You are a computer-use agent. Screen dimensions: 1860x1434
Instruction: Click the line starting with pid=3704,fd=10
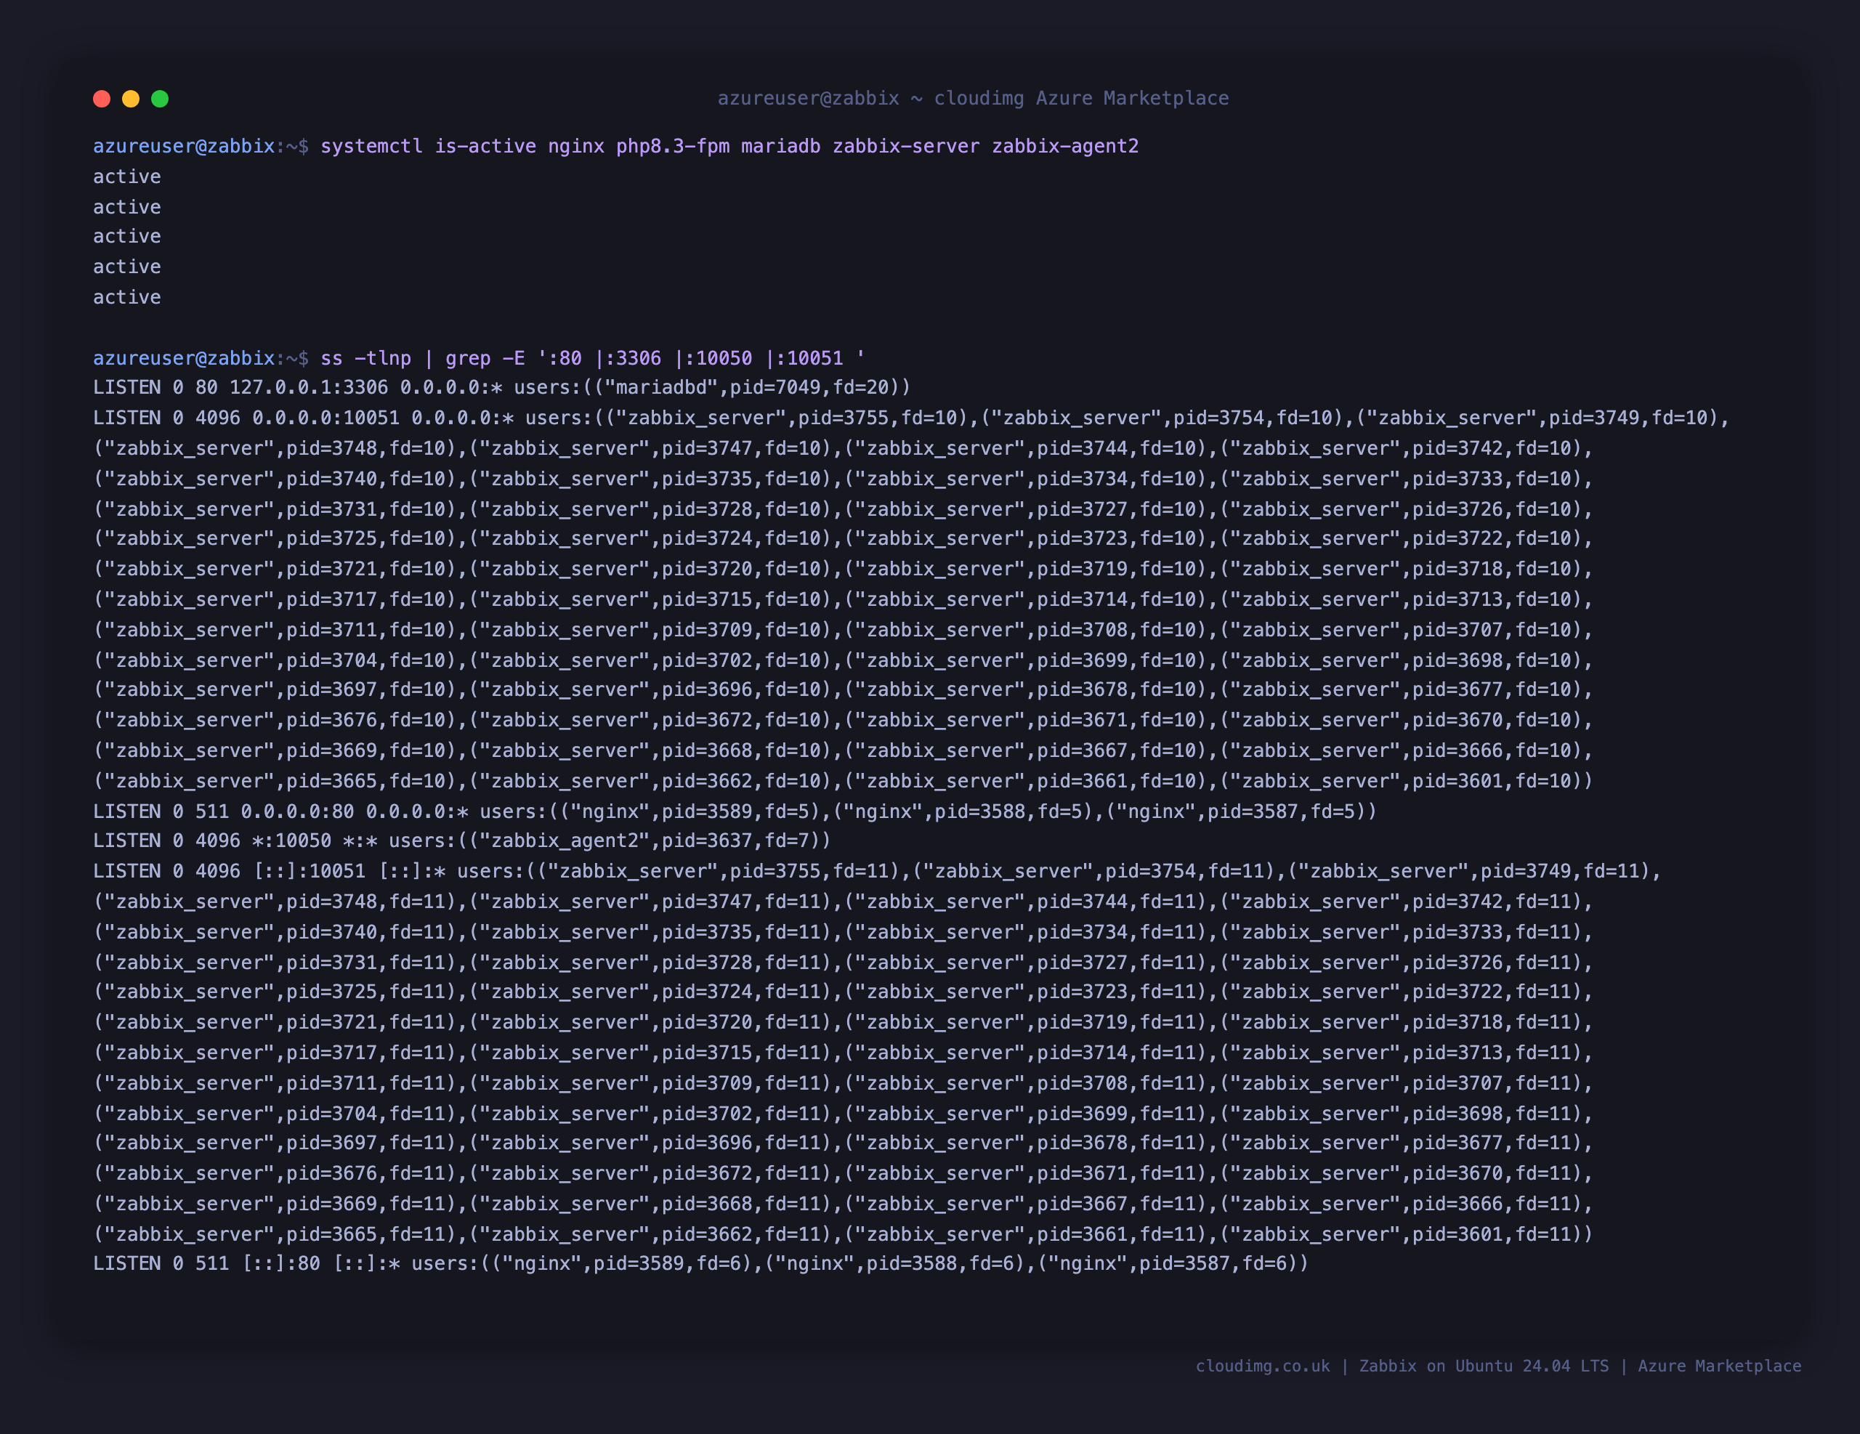pos(843,660)
